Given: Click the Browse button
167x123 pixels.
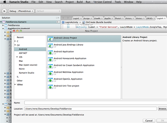Looking at the screenshot, I should pos(163,109).
